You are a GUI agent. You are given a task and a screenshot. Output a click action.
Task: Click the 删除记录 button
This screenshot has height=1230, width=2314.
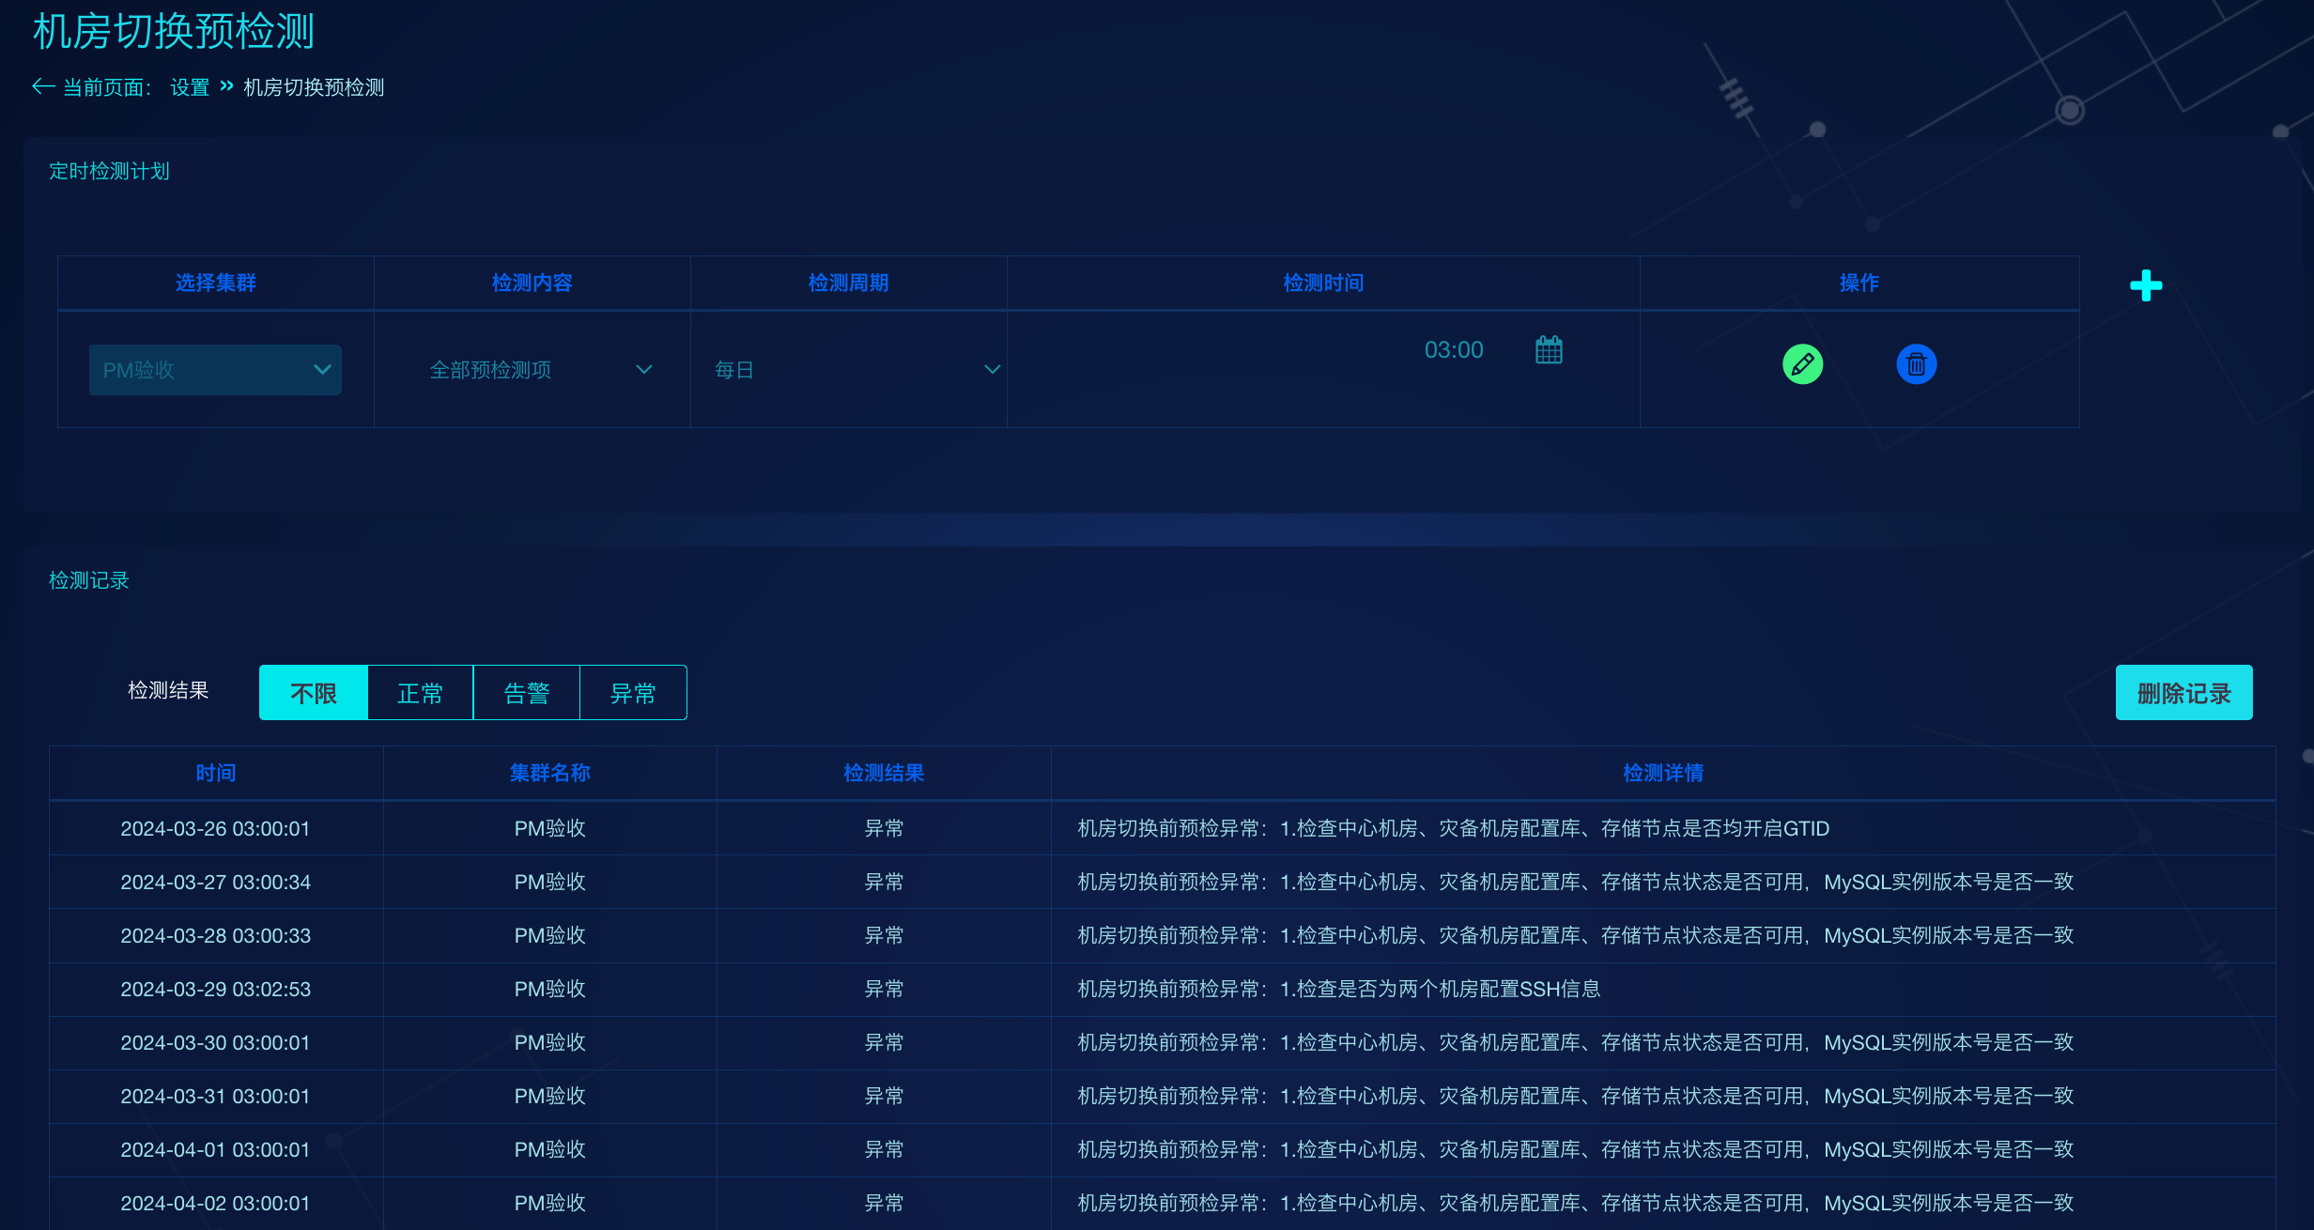[2183, 693]
